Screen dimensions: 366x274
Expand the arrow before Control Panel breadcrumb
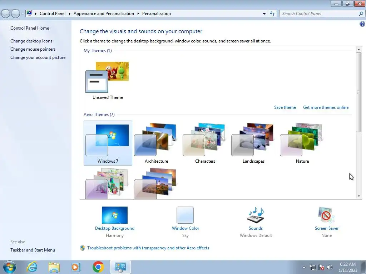[36, 14]
